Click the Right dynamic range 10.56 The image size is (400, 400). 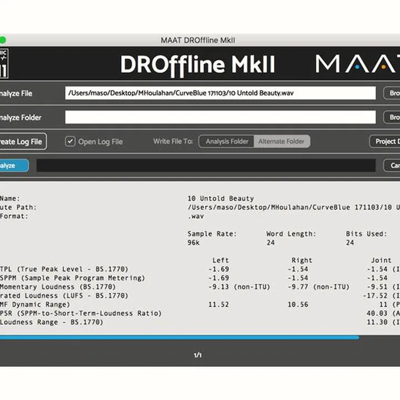coord(298,304)
